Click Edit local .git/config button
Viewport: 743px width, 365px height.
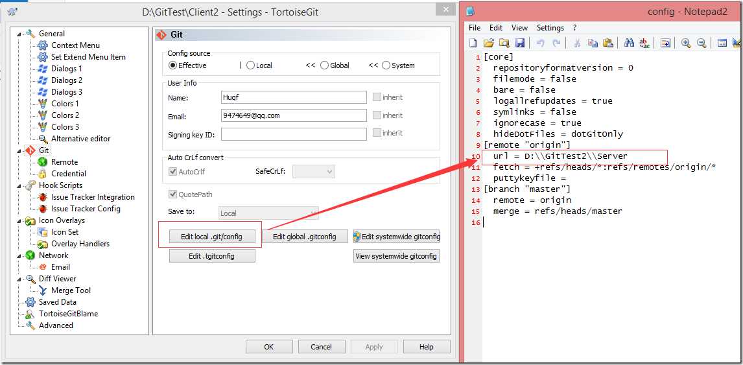pos(212,237)
